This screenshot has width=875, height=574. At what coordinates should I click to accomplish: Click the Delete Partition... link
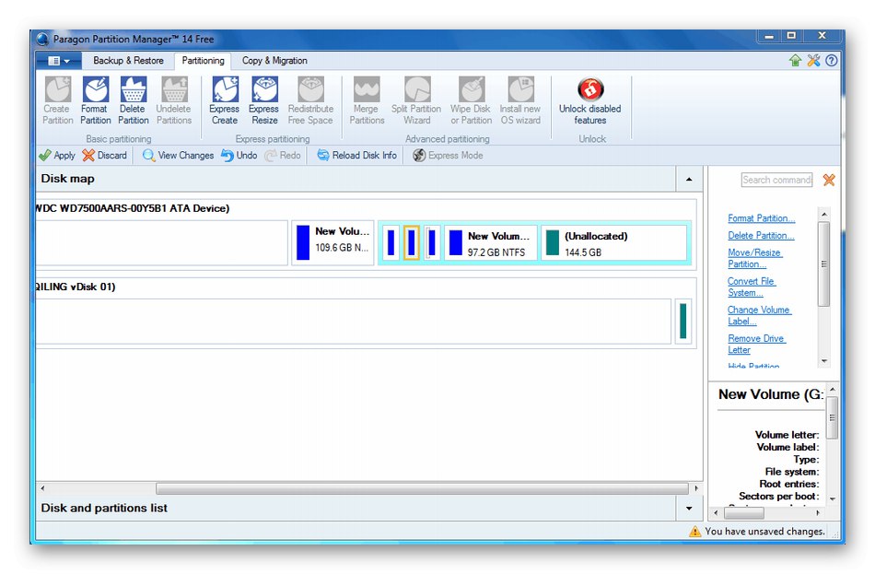pos(761,236)
